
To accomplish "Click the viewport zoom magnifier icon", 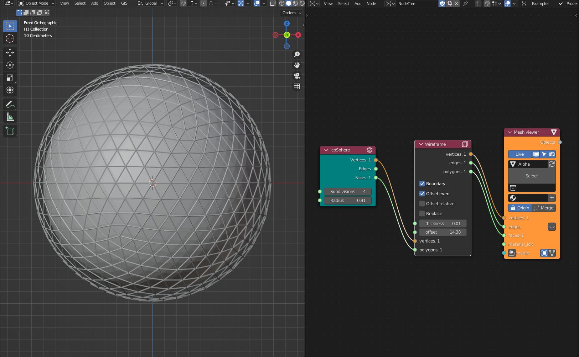I will point(297,54).
